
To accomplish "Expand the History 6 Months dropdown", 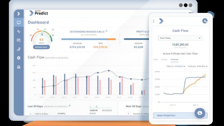I will [x=176, y=66].
